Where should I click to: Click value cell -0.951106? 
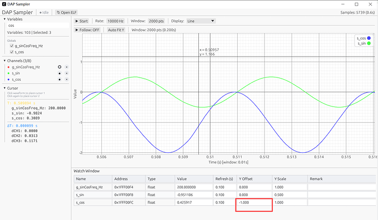coord(194,195)
